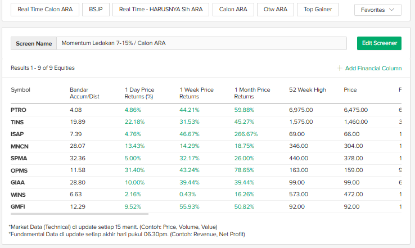Select the Real Time Calon ARA screener
The height and width of the screenshot is (248, 415).
(45, 10)
